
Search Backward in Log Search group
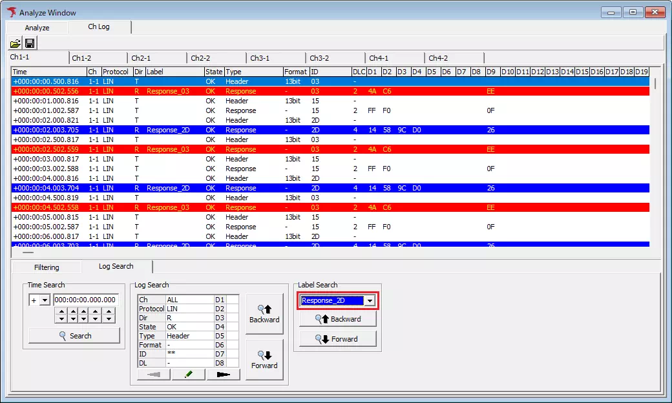point(264,314)
